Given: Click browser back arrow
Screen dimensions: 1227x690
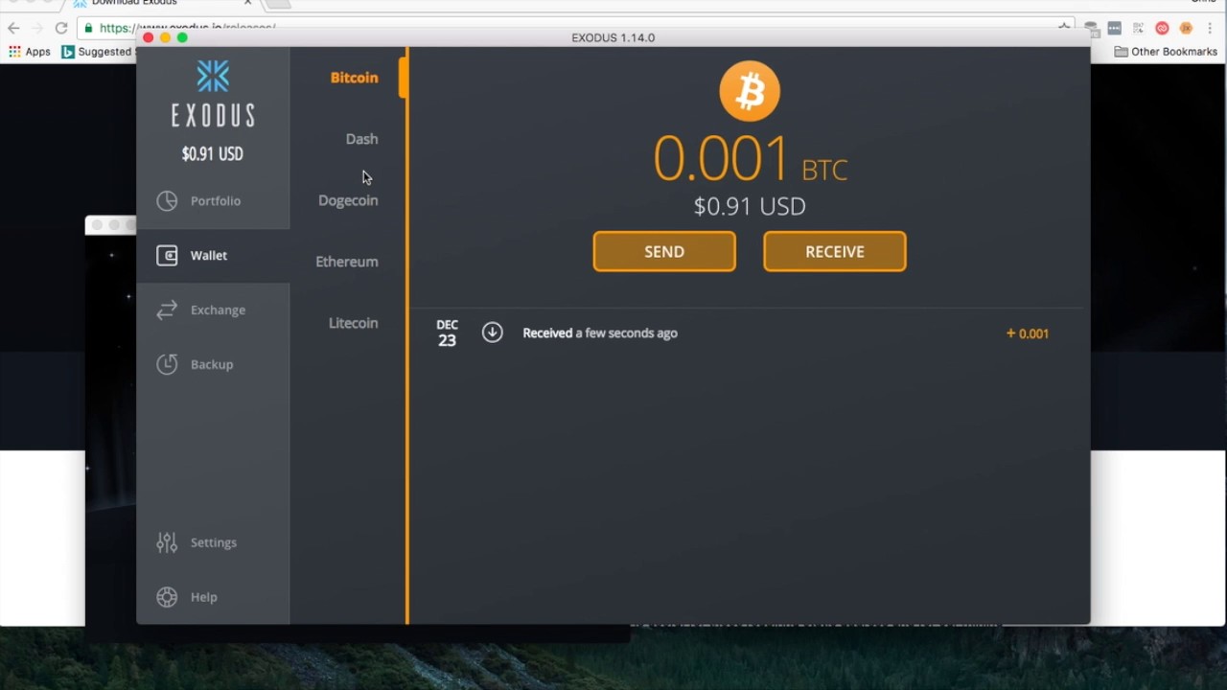Looking at the screenshot, I should pyautogui.click(x=13, y=28).
